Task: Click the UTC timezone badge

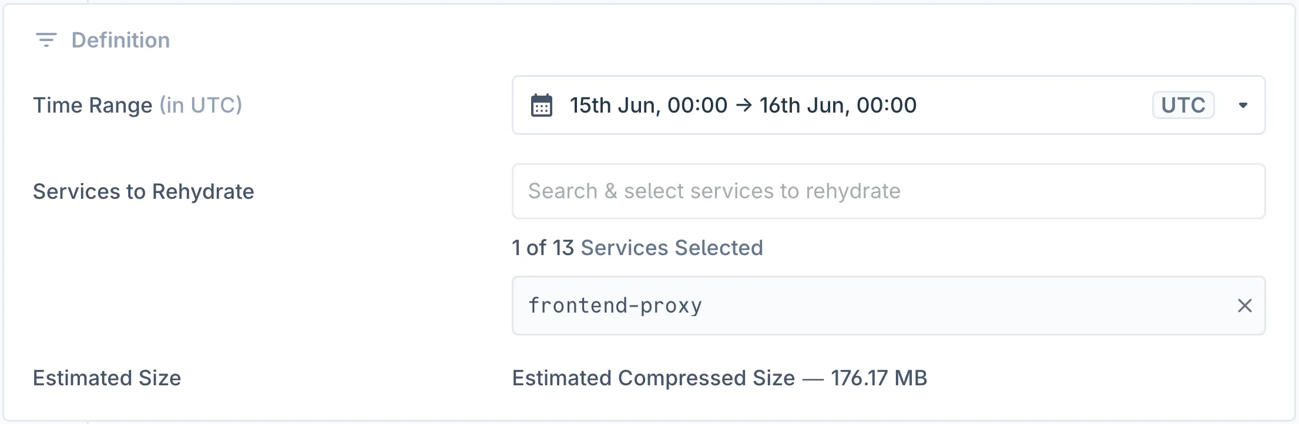Action: tap(1183, 106)
